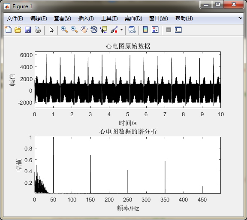
Task: Click the upper plot's 幅值 y-axis label
Action: tap(12, 80)
